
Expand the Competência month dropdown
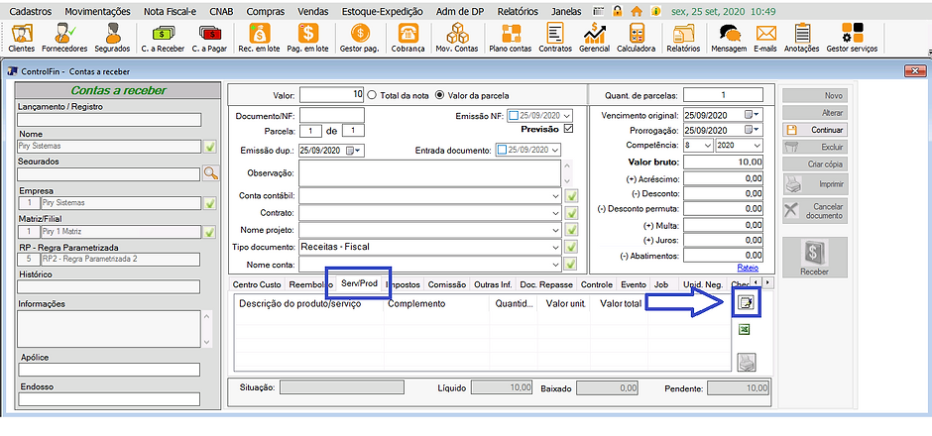707,145
